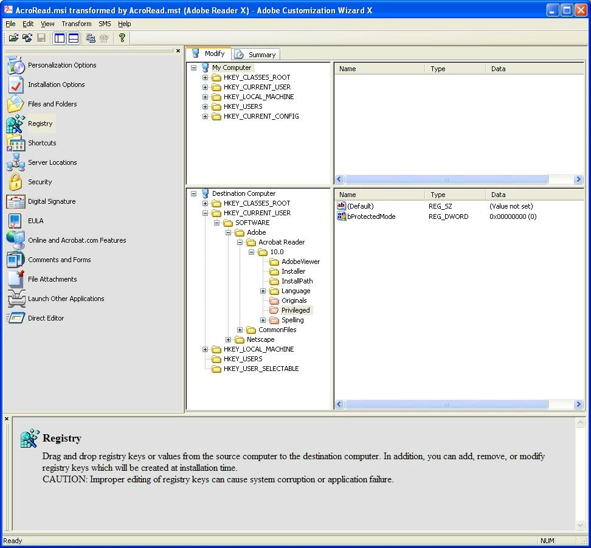The width and height of the screenshot is (591, 548).
Task: Click upper values pane horizontal scrollbar thumb
Action: 446,179
